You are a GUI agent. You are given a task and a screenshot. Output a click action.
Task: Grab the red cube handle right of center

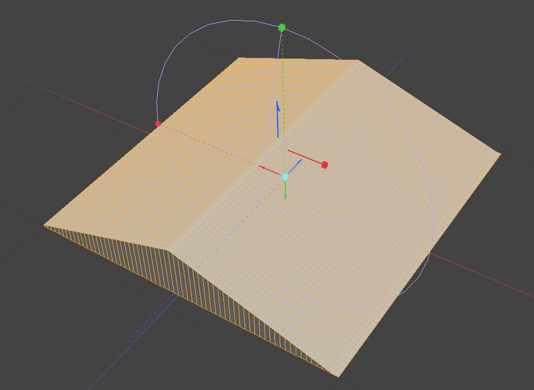324,165
